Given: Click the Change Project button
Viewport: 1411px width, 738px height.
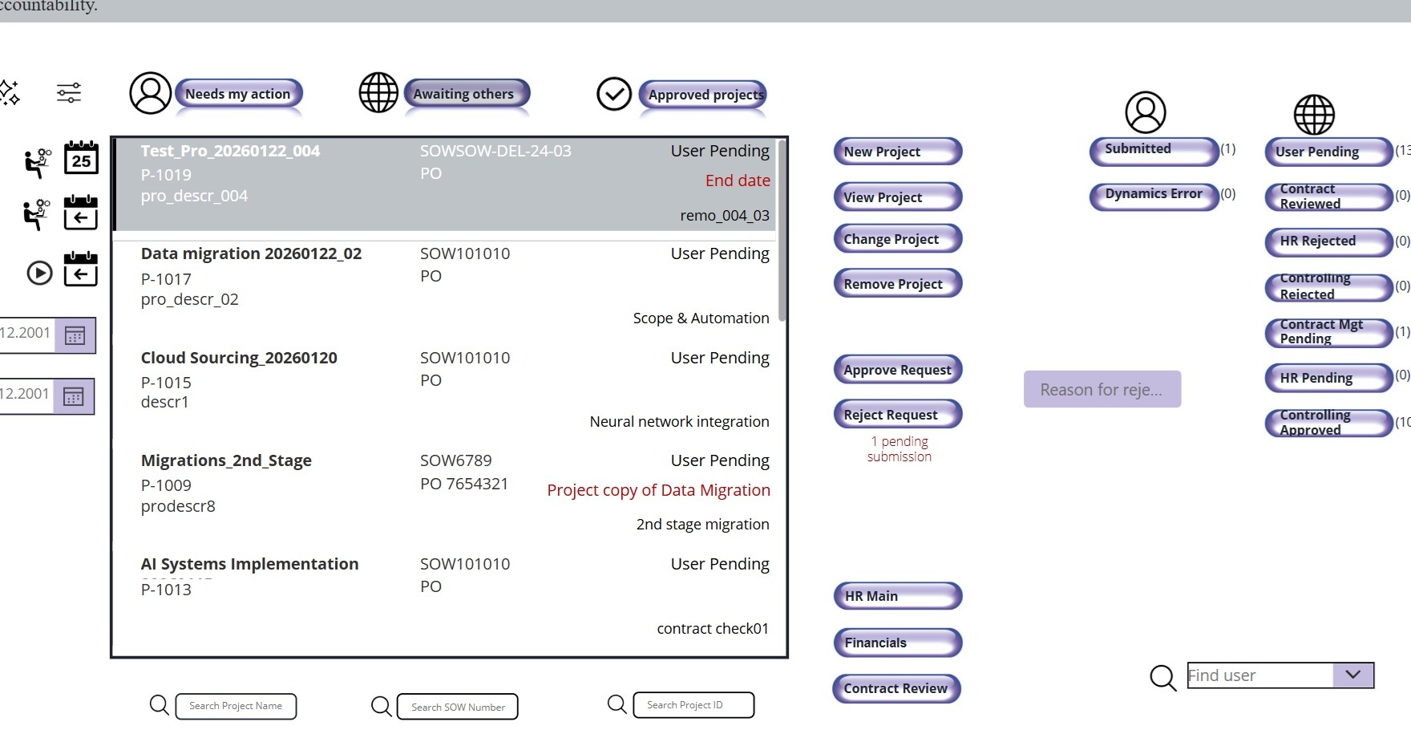Looking at the screenshot, I should pyautogui.click(x=898, y=239).
